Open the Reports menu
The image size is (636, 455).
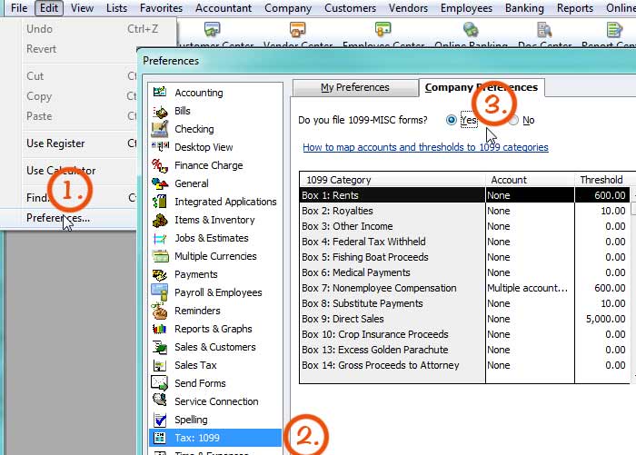click(575, 8)
